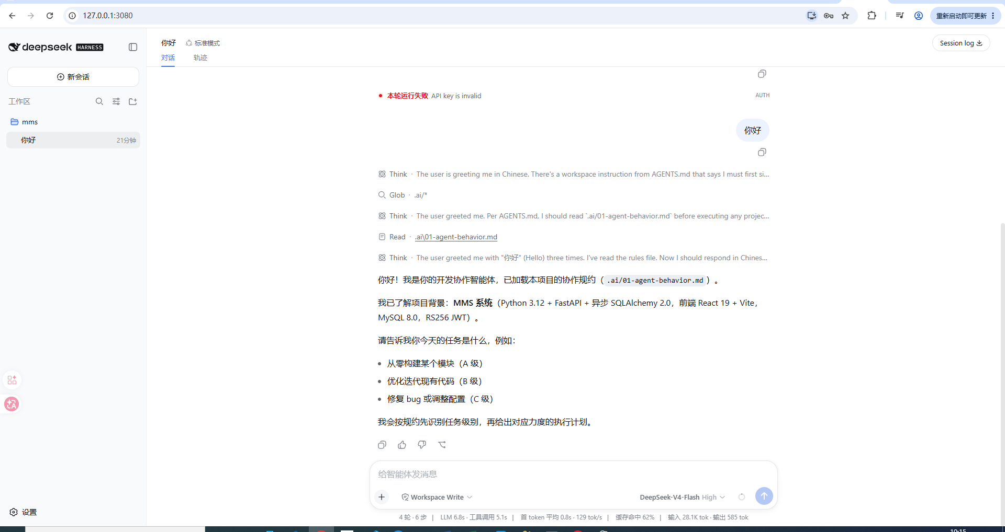Open DeepSeek-V4-Flash model selector
The height and width of the screenshot is (532, 1005).
[683, 497]
